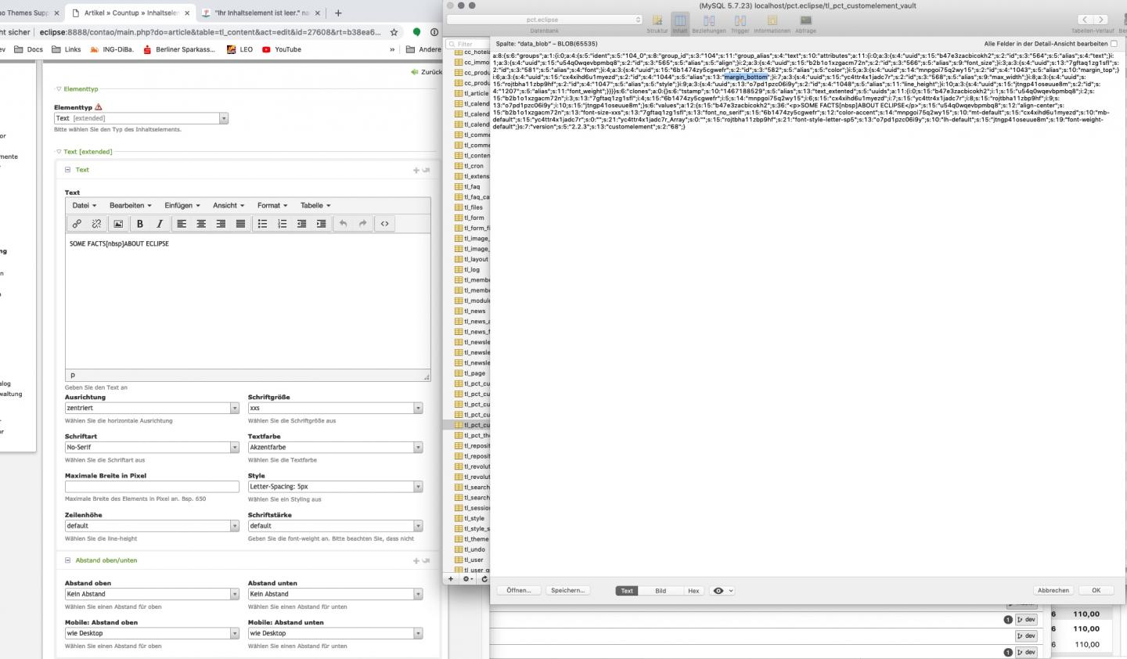Switch blob view to Bild
The height and width of the screenshot is (659, 1127).
click(661, 591)
